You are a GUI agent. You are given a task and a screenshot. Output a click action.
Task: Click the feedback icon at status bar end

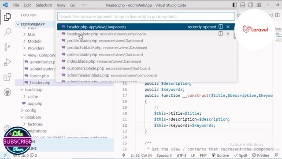(x=276, y=155)
